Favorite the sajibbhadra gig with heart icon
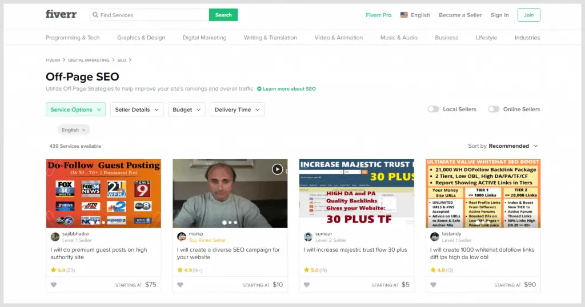 point(54,285)
